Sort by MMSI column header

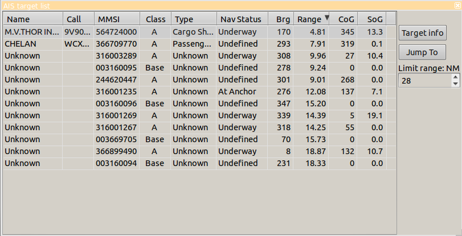click(x=116, y=19)
